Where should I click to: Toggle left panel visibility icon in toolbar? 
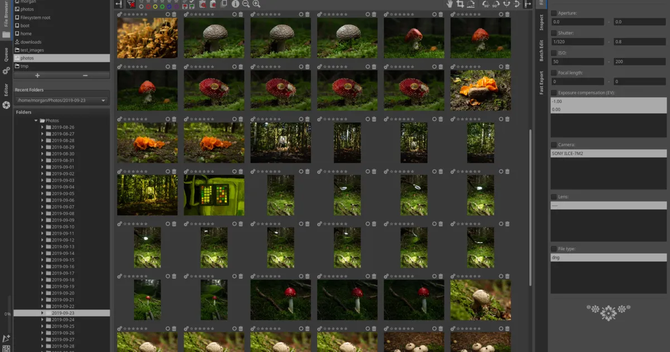pos(119,4)
